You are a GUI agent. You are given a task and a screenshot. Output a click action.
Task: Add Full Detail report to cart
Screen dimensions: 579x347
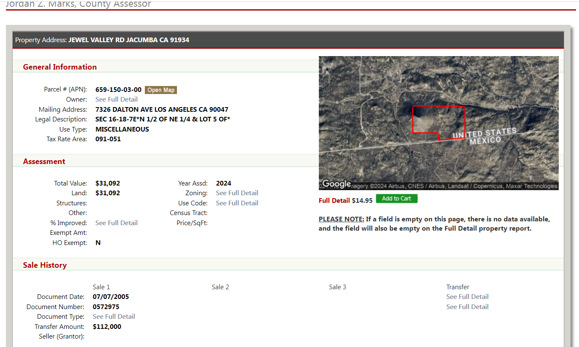[x=397, y=199]
